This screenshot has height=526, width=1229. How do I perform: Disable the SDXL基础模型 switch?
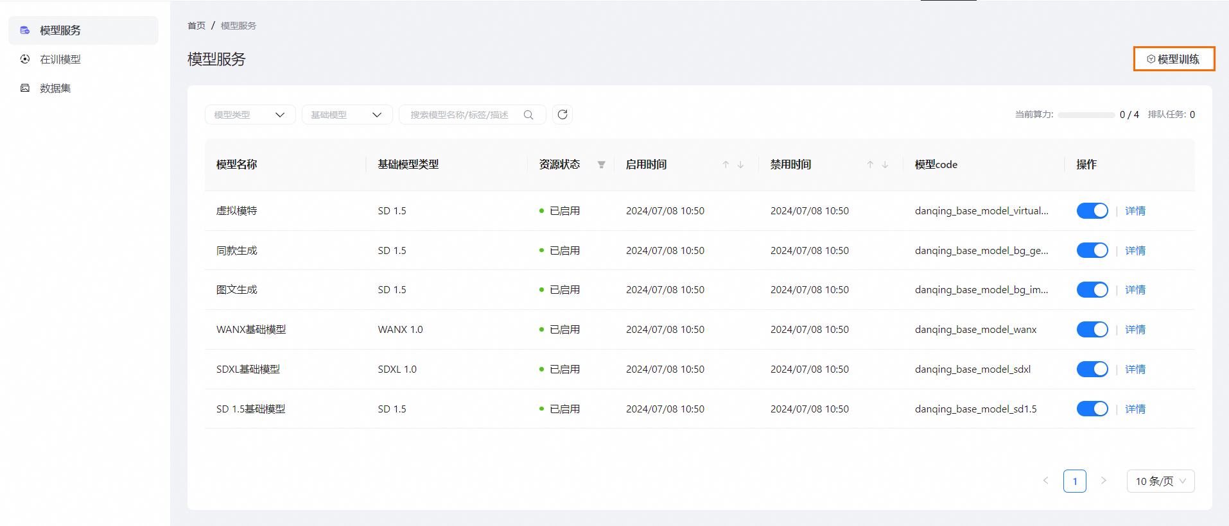click(1092, 369)
